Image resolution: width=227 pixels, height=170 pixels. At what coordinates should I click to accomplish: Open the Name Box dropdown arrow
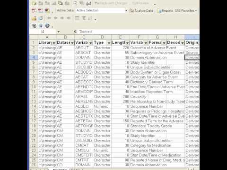59,32
